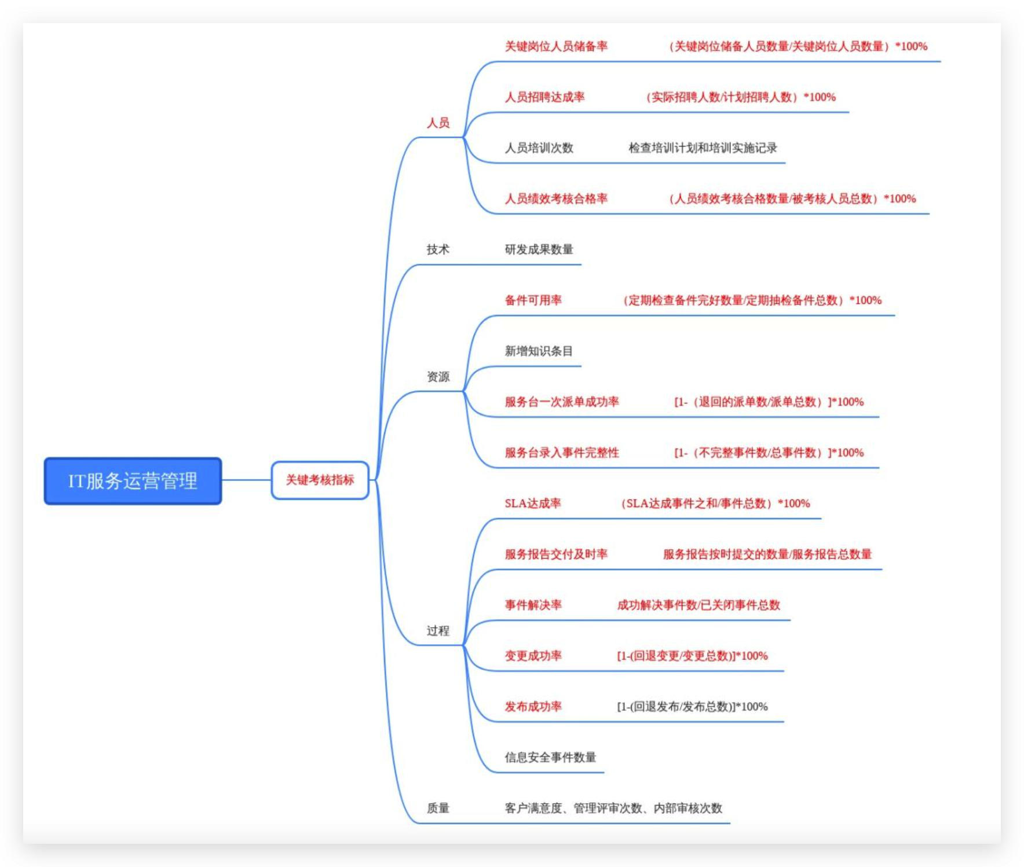Select the formula [1-(回退变更/变更总数)]*100%
This screenshot has height=867, width=1024.
pos(692,656)
